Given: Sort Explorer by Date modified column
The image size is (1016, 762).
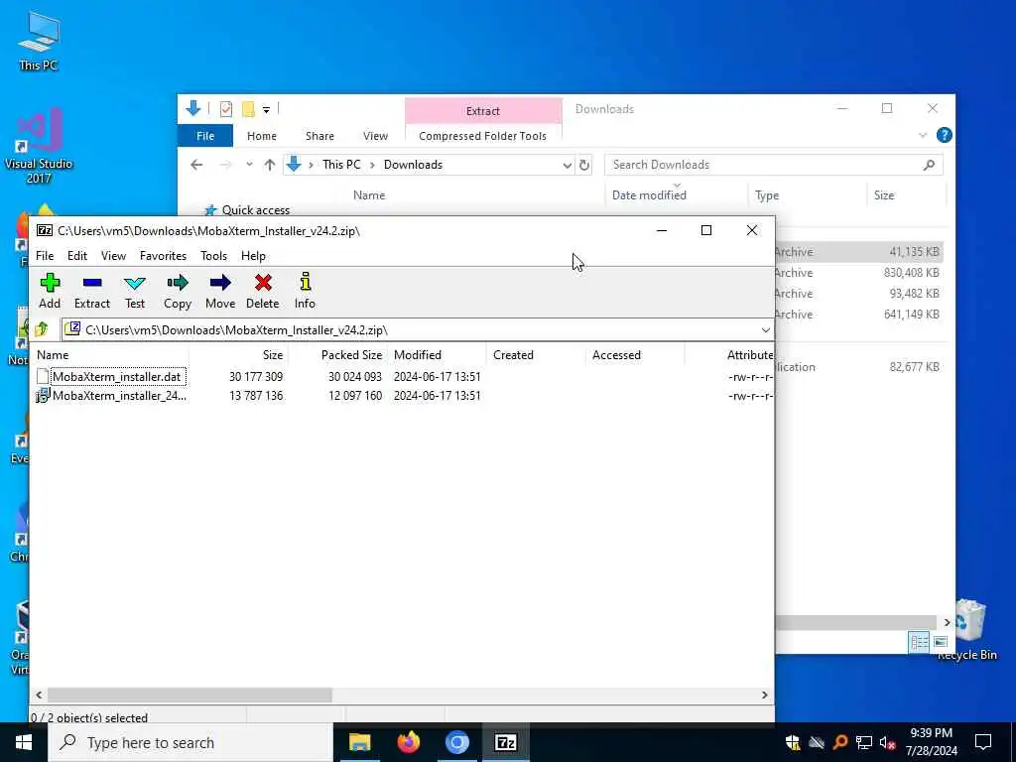Looking at the screenshot, I should [x=676, y=195].
